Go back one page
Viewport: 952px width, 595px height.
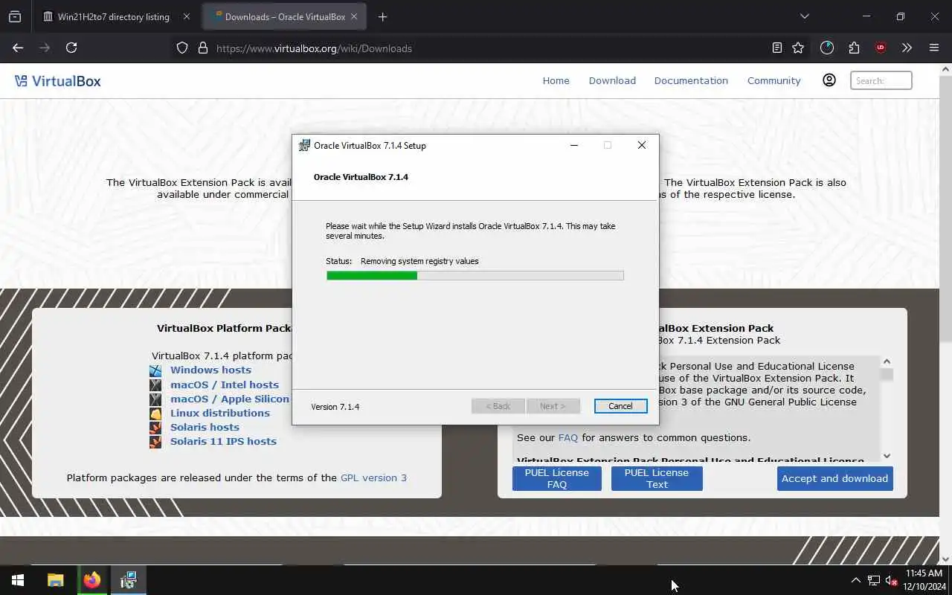point(18,48)
